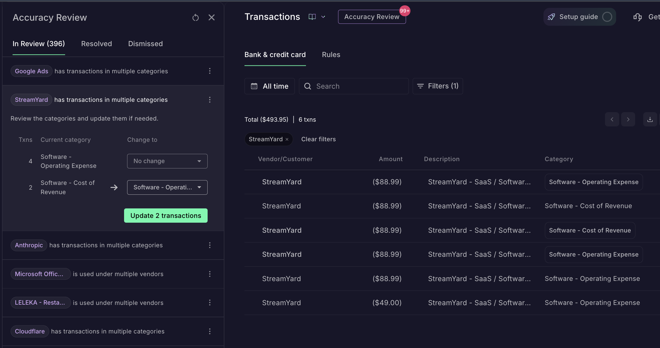Click the Microsoft Offic... tag
This screenshot has width=660, height=348.
click(41, 274)
